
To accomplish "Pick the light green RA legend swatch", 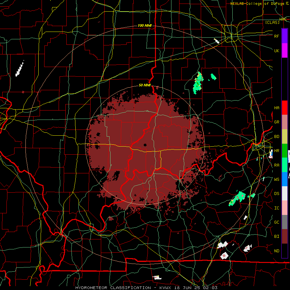I will (x=285, y=165).
